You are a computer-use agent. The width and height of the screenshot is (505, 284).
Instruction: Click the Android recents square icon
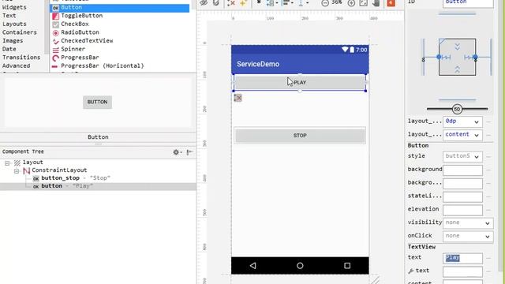point(347,266)
